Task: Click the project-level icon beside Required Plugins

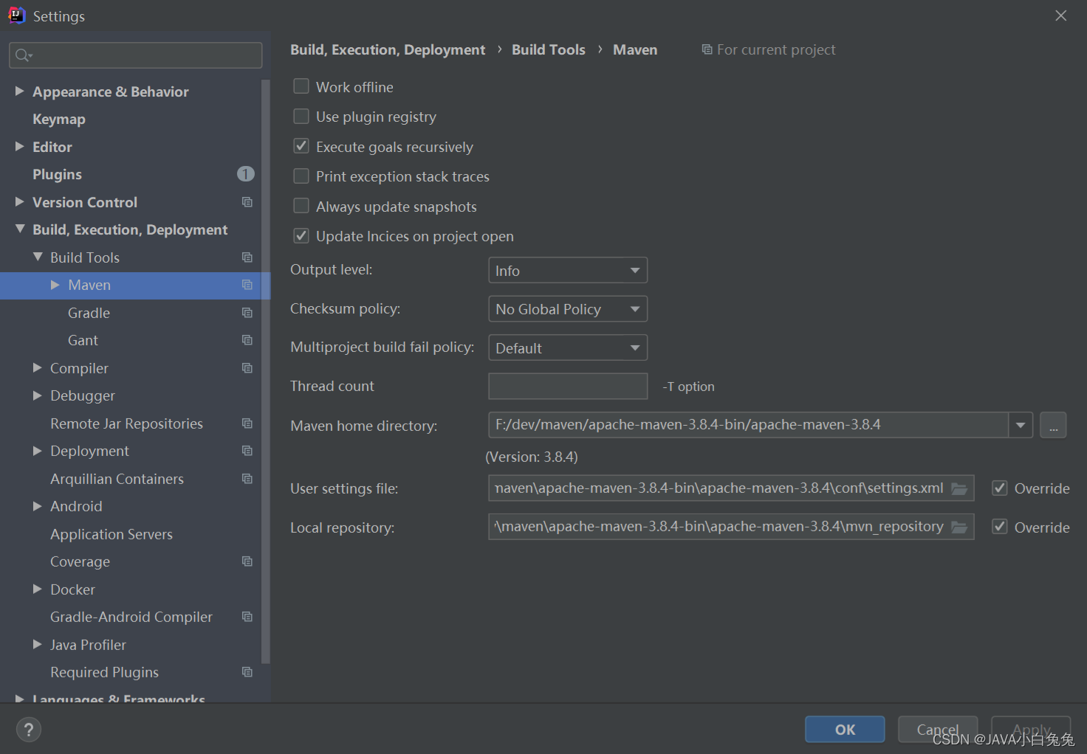Action: pos(247,672)
